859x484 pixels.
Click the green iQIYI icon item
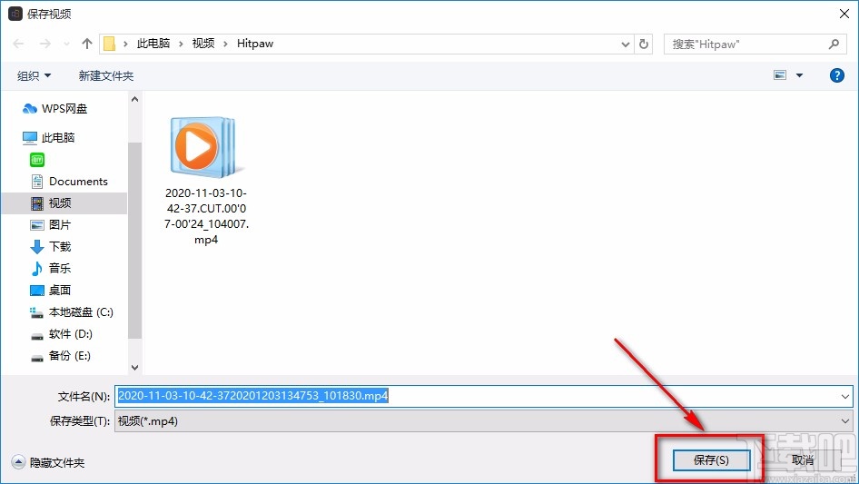37,160
